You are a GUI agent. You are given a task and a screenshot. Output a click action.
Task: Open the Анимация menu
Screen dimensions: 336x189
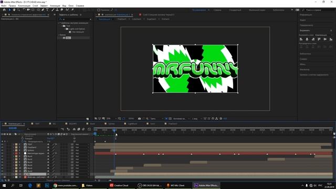55,6
